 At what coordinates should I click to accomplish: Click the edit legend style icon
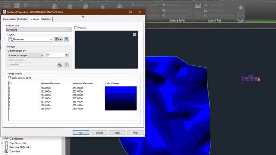coord(56,39)
